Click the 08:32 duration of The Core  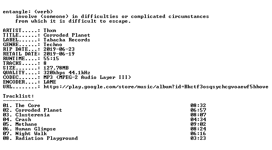point(198,105)
